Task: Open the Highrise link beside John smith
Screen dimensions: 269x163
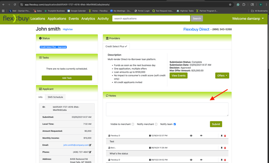Action: 68,29
